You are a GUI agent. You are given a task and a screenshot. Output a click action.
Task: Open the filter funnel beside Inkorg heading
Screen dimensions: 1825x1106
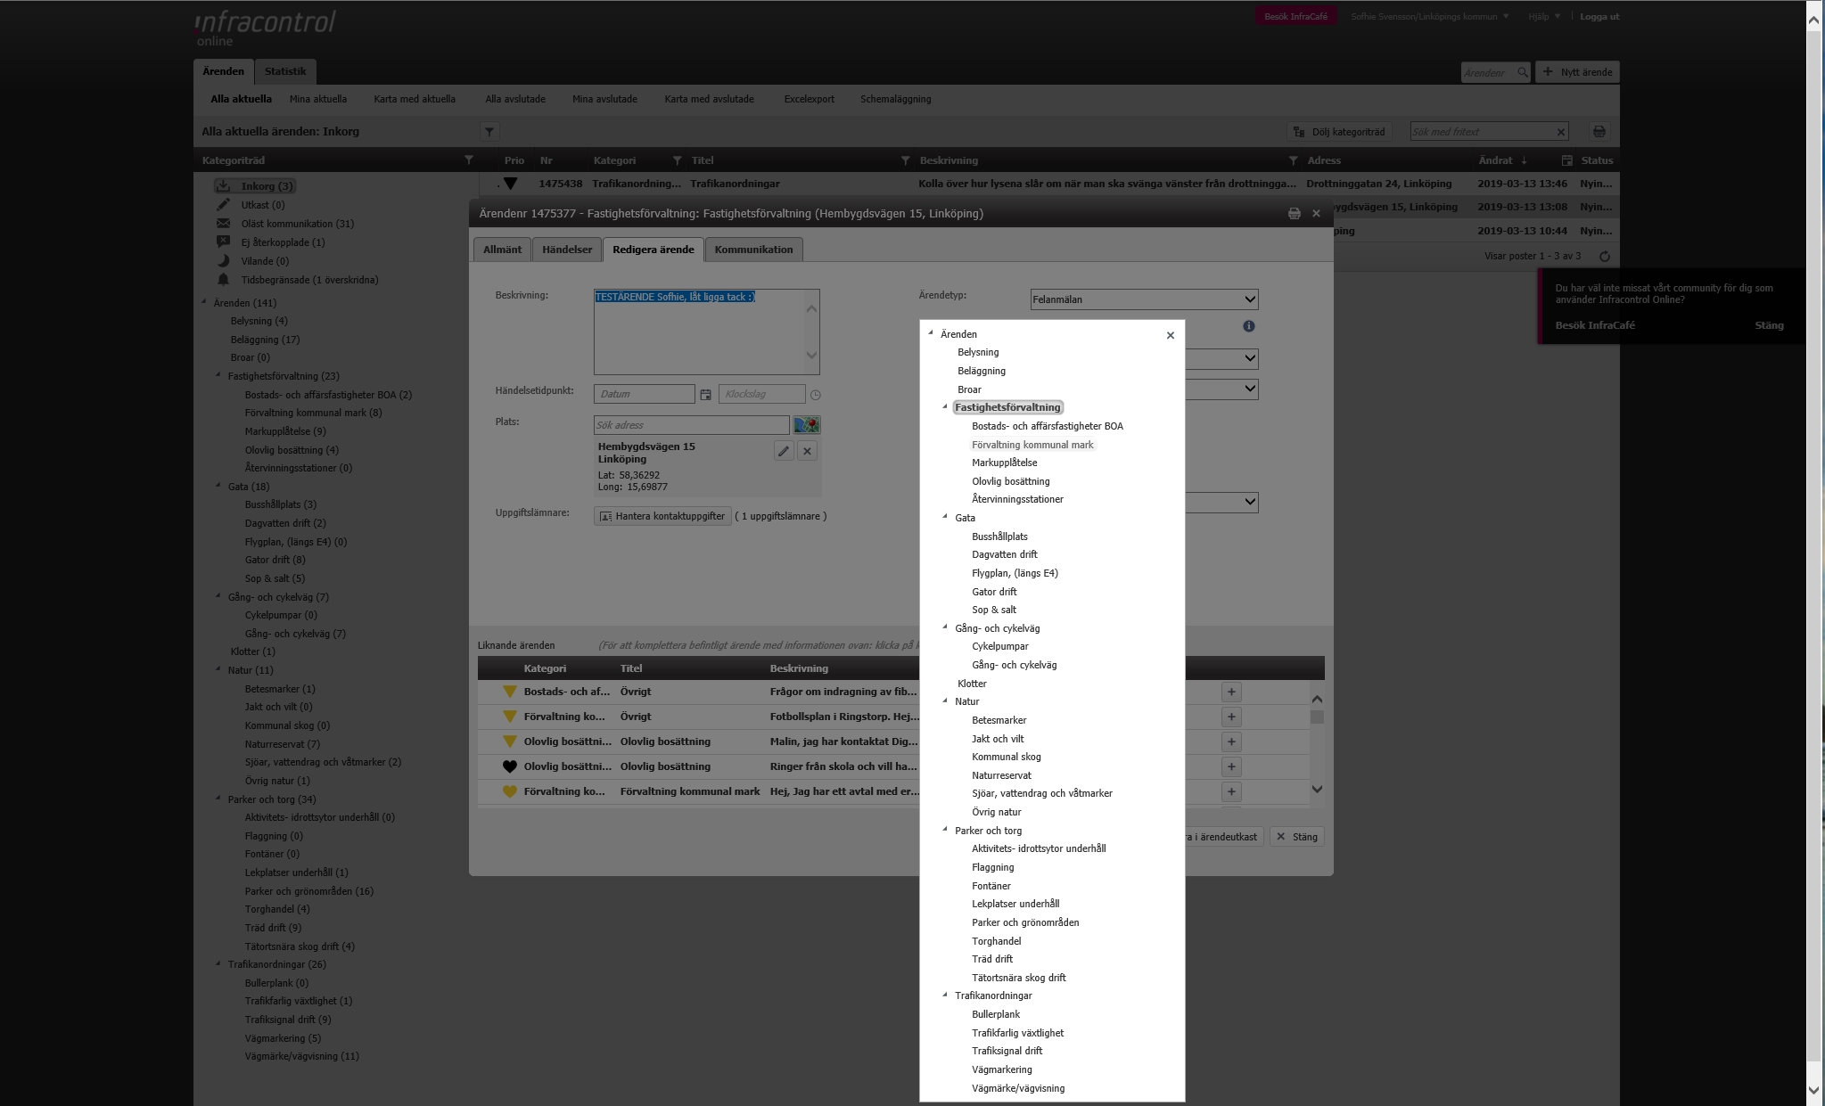point(489,132)
